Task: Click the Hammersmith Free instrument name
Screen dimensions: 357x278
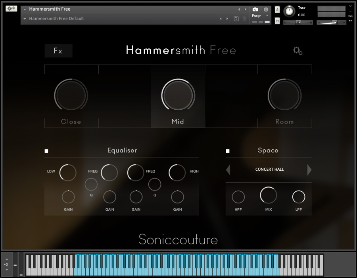Action: [50, 9]
